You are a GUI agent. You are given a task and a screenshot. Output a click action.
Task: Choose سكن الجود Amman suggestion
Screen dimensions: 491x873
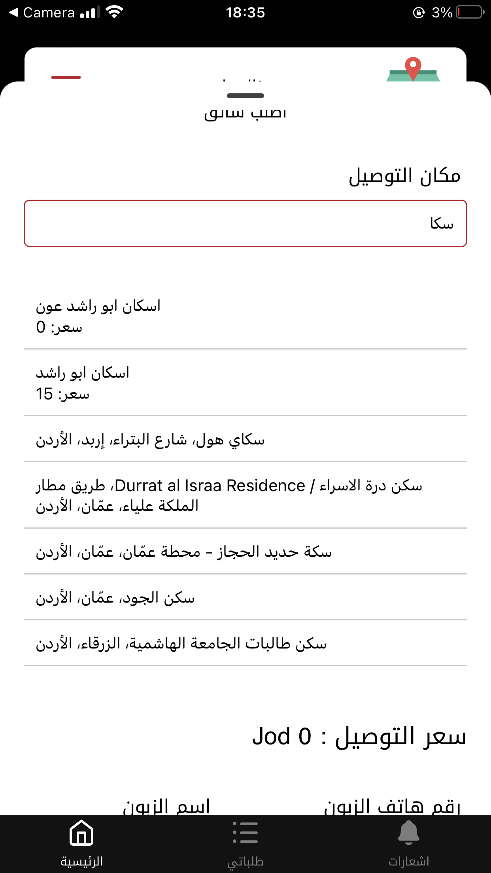pos(245,597)
